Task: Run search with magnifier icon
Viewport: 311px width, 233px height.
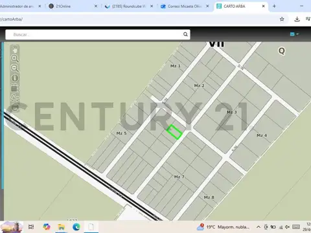Action: (185, 34)
